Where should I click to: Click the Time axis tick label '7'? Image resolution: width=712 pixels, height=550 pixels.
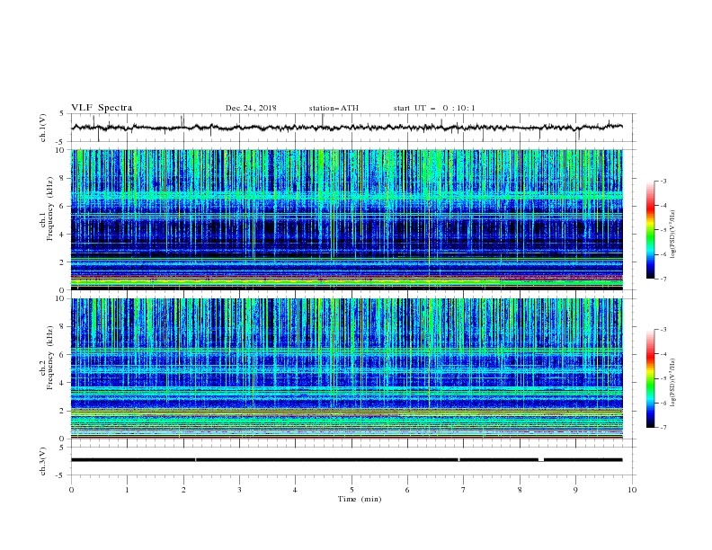click(x=464, y=490)
